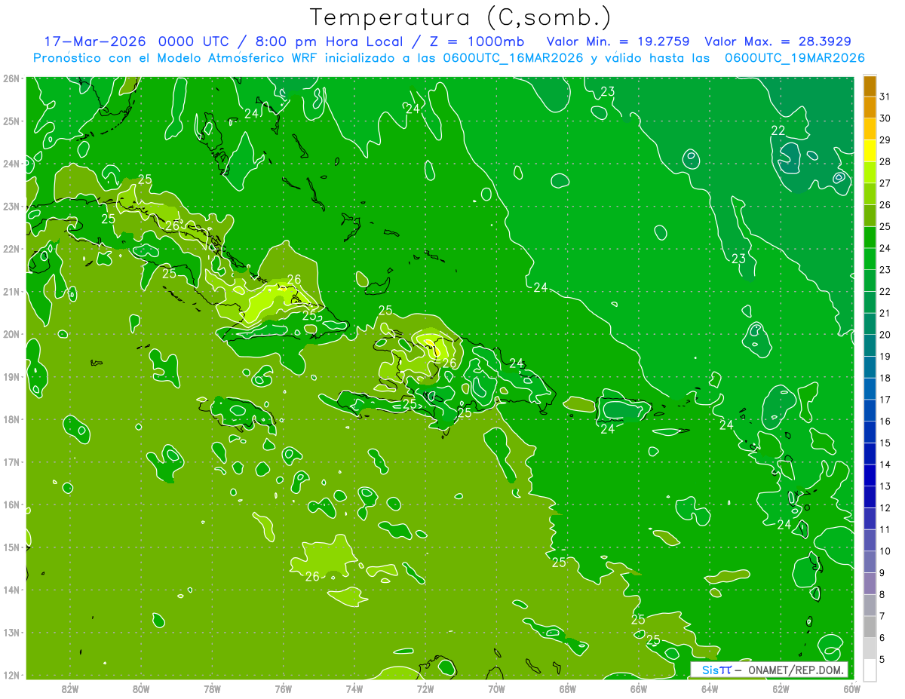The image size is (905, 699).
Task: Click the "13N" latitude axis label
Action: (x=11, y=633)
